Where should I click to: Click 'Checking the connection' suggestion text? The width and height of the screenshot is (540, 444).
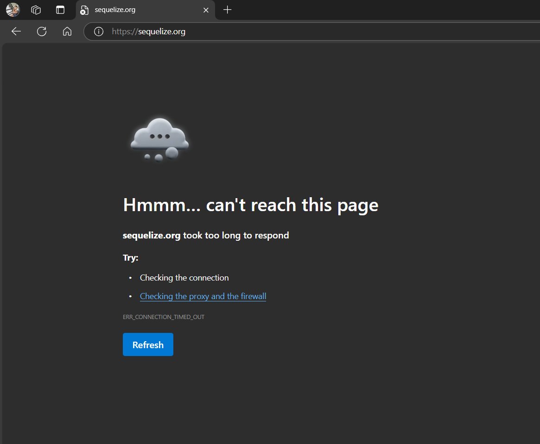[184, 277]
